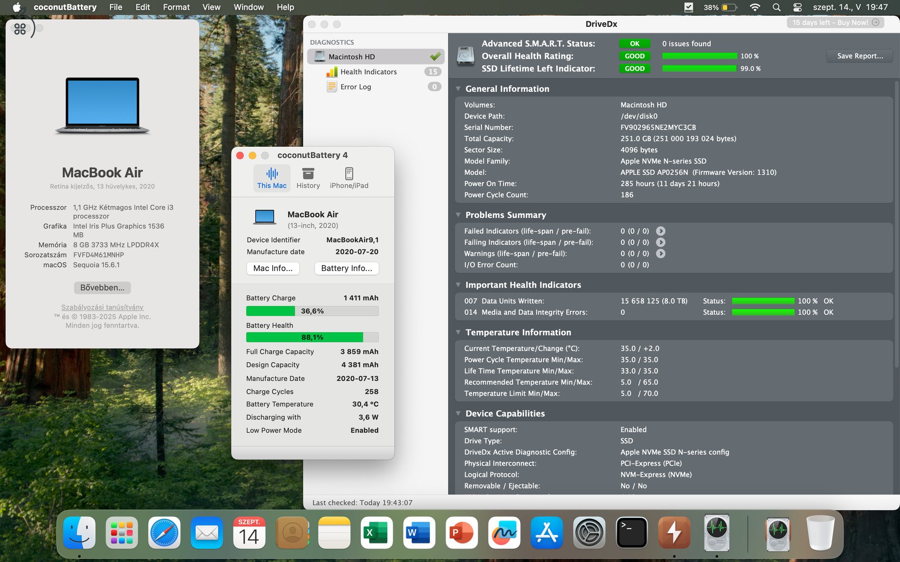Screen dimensions: 900x562
Task: Click the Mac Info... button
Action: (273, 268)
